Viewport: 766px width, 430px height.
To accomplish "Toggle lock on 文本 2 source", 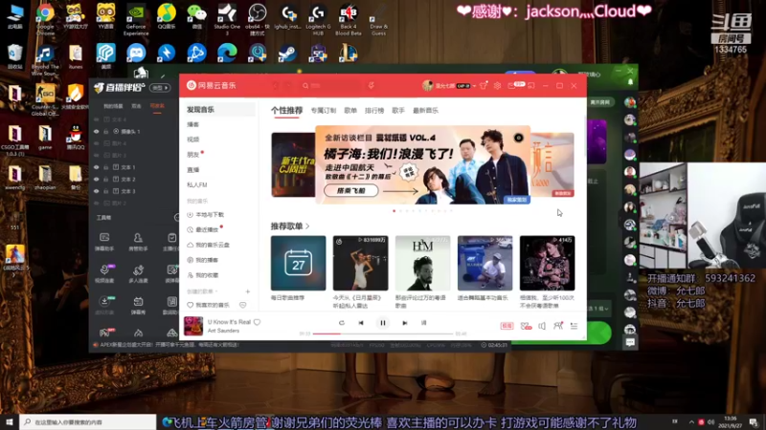I will pos(106,180).
